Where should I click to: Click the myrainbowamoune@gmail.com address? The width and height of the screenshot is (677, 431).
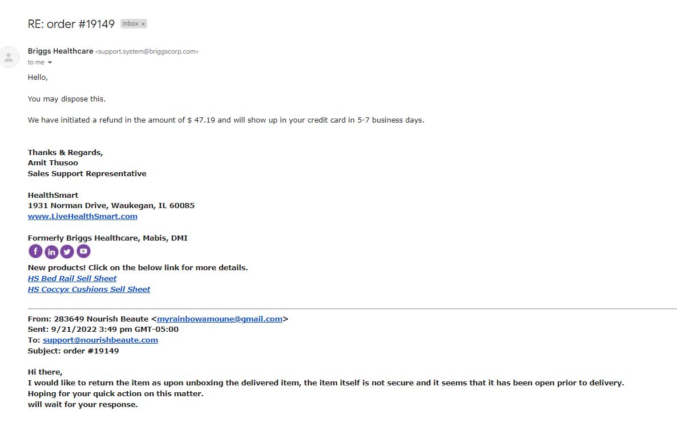point(219,319)
